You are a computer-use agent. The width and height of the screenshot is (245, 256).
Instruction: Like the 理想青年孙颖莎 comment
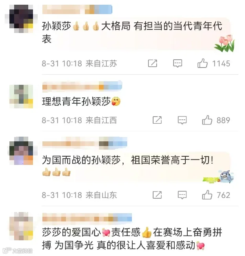207,120
